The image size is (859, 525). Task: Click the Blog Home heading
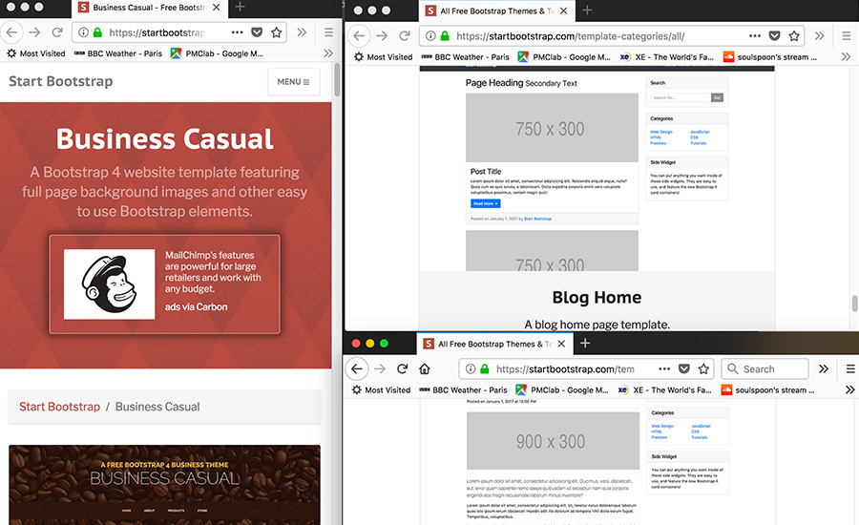pyautogui.click(x=597, y=297)
